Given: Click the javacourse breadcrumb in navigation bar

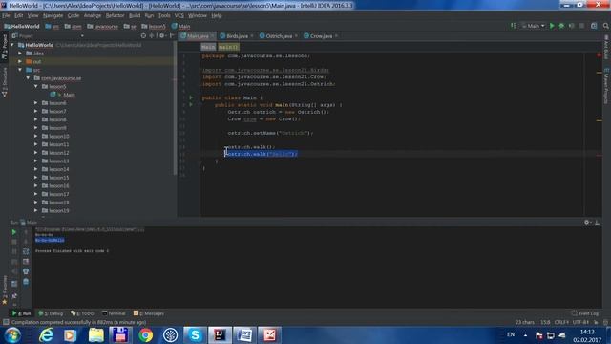Looking at the screenshot, I should (x=102, y=26).
